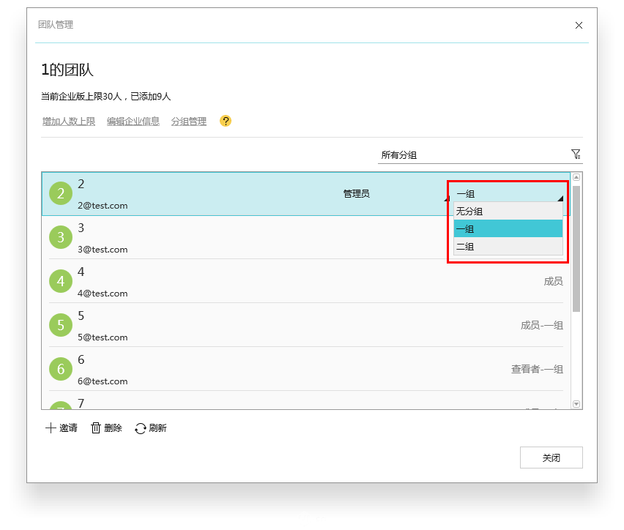This screenshot has height=530, width=624.
Task: Click the green avatar of user 5
Action: click(x=61, y=325)
